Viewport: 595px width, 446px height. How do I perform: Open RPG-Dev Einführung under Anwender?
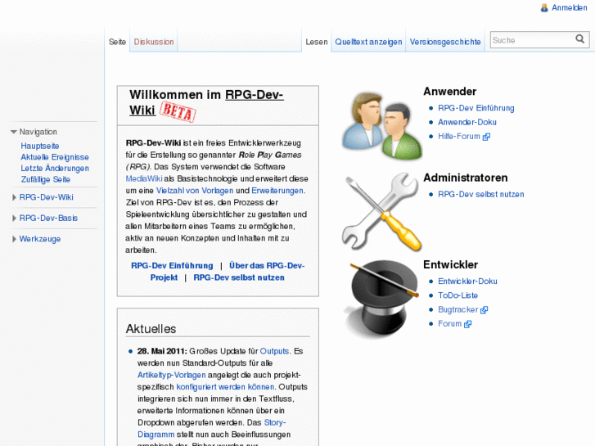tap(476, 108)
